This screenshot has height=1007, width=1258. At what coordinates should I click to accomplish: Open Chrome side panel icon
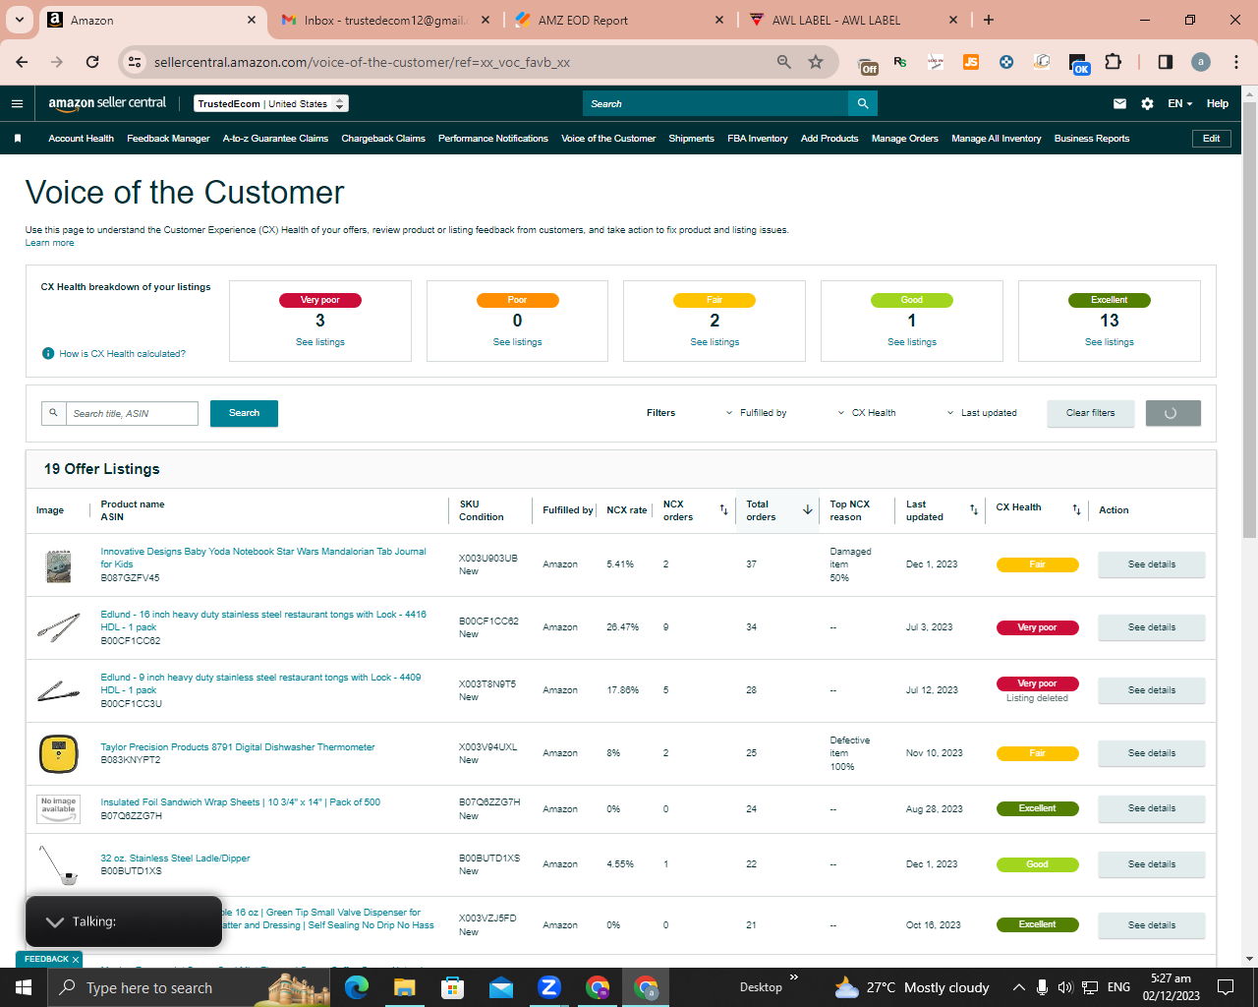pos(1166,62)
